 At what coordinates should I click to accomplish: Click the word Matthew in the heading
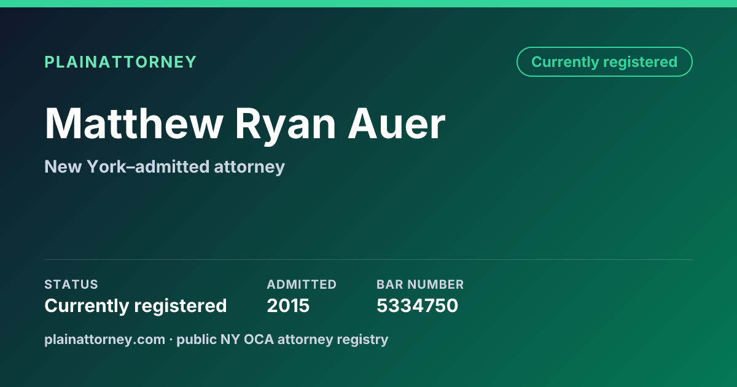coord(134,125)
